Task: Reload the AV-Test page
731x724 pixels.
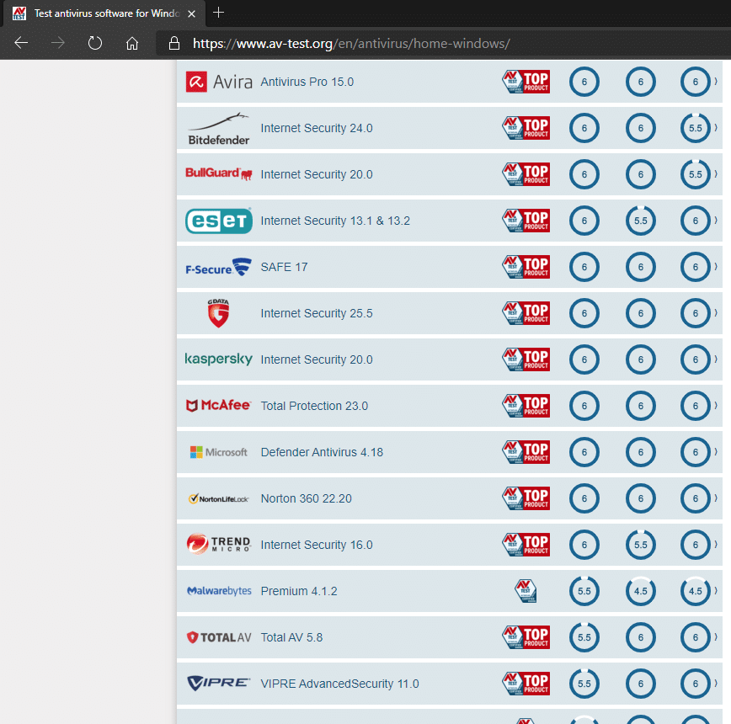Action: 94,43
